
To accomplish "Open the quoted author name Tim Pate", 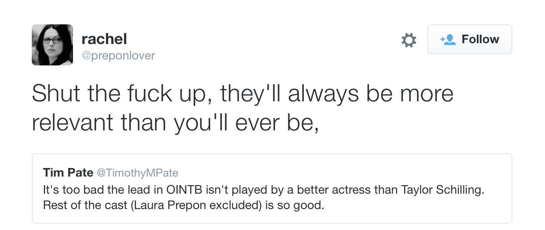I will pos(68,173).
